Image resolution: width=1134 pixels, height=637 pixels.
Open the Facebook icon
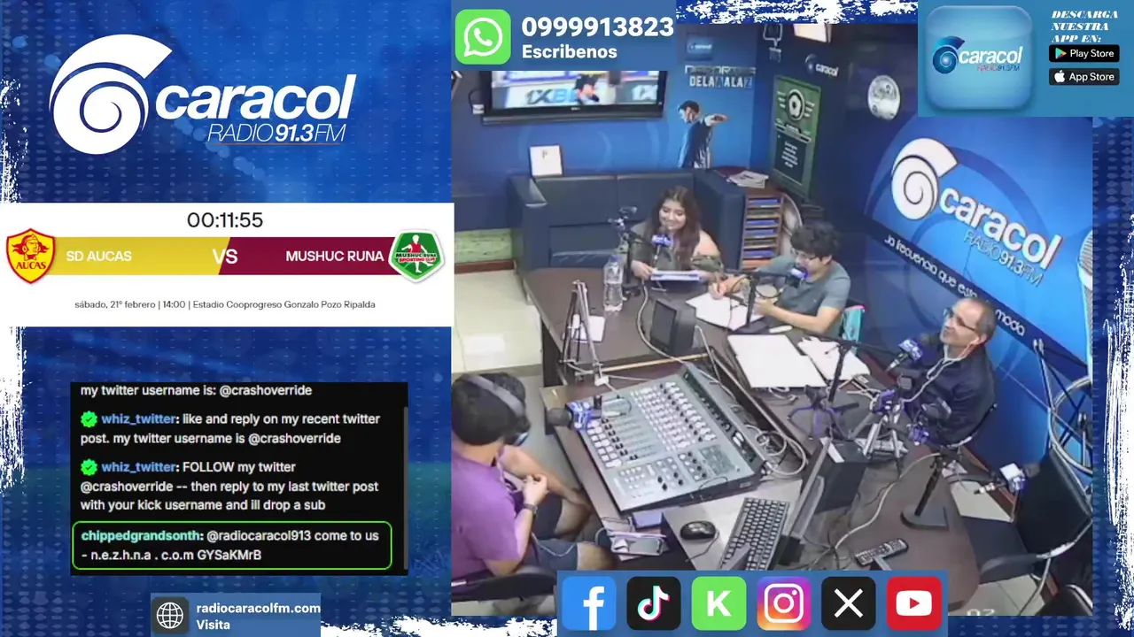click(x=588, y=603)
